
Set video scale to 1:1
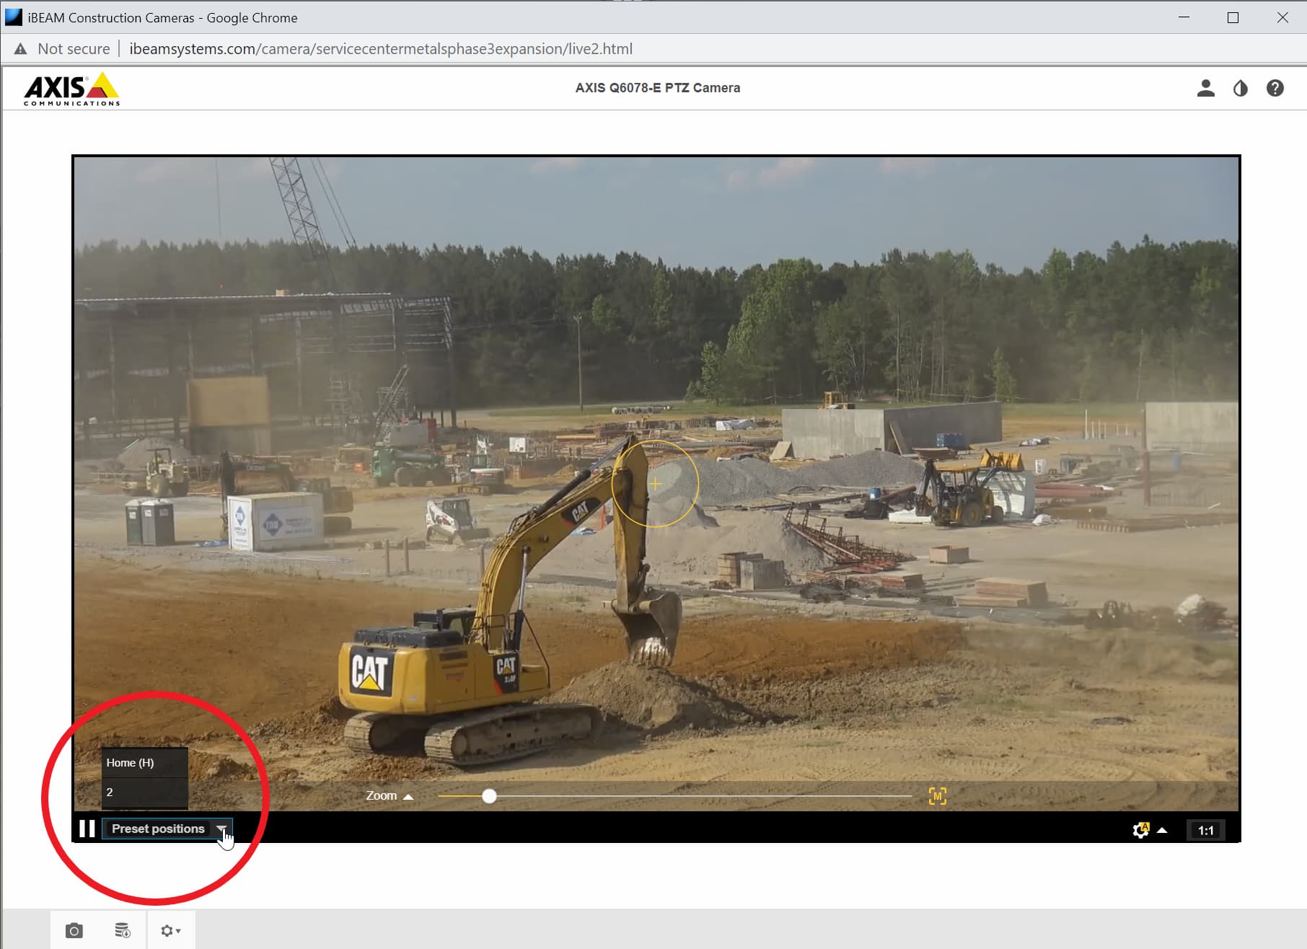(x=1205, y=830)
